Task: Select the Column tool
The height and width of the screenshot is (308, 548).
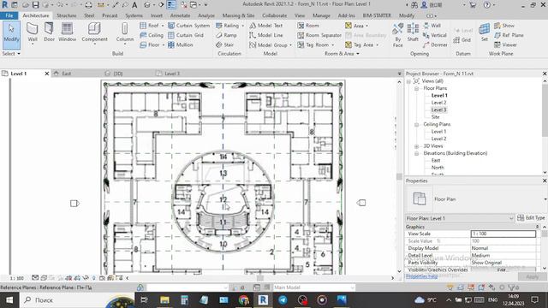Action: (x=125, y=33)
